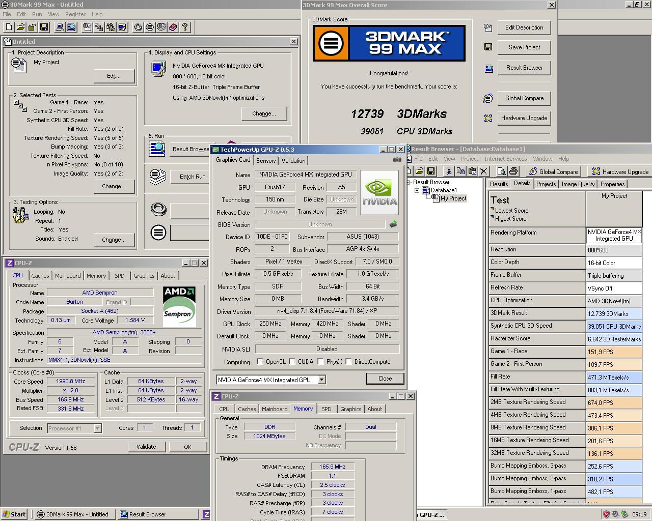Viewport: 652px width, 521px height.
Task: Click the Validate button in CPU-Z
Action: coord(146,447)
